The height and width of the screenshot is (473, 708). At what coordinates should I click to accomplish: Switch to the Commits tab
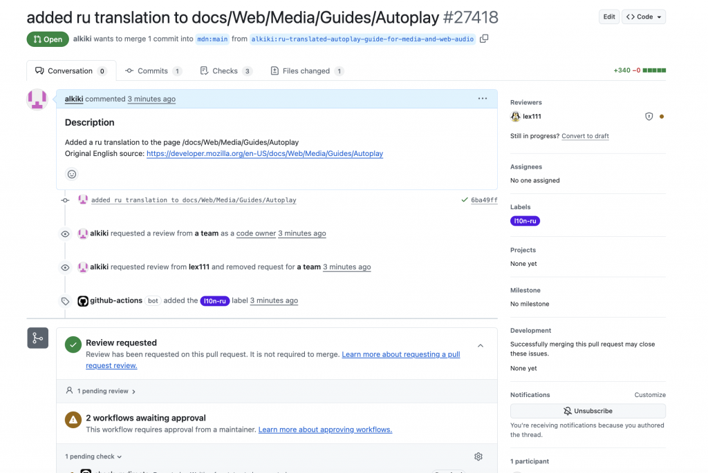[x=153, y=71]
